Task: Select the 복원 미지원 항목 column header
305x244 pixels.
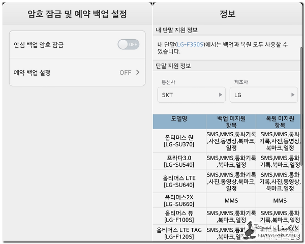Action: coord(279,121)
